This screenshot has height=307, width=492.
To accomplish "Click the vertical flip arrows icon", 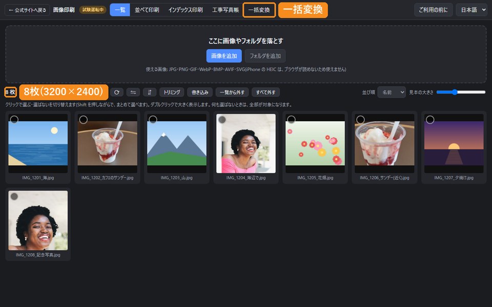I will (x=150, y=92).
